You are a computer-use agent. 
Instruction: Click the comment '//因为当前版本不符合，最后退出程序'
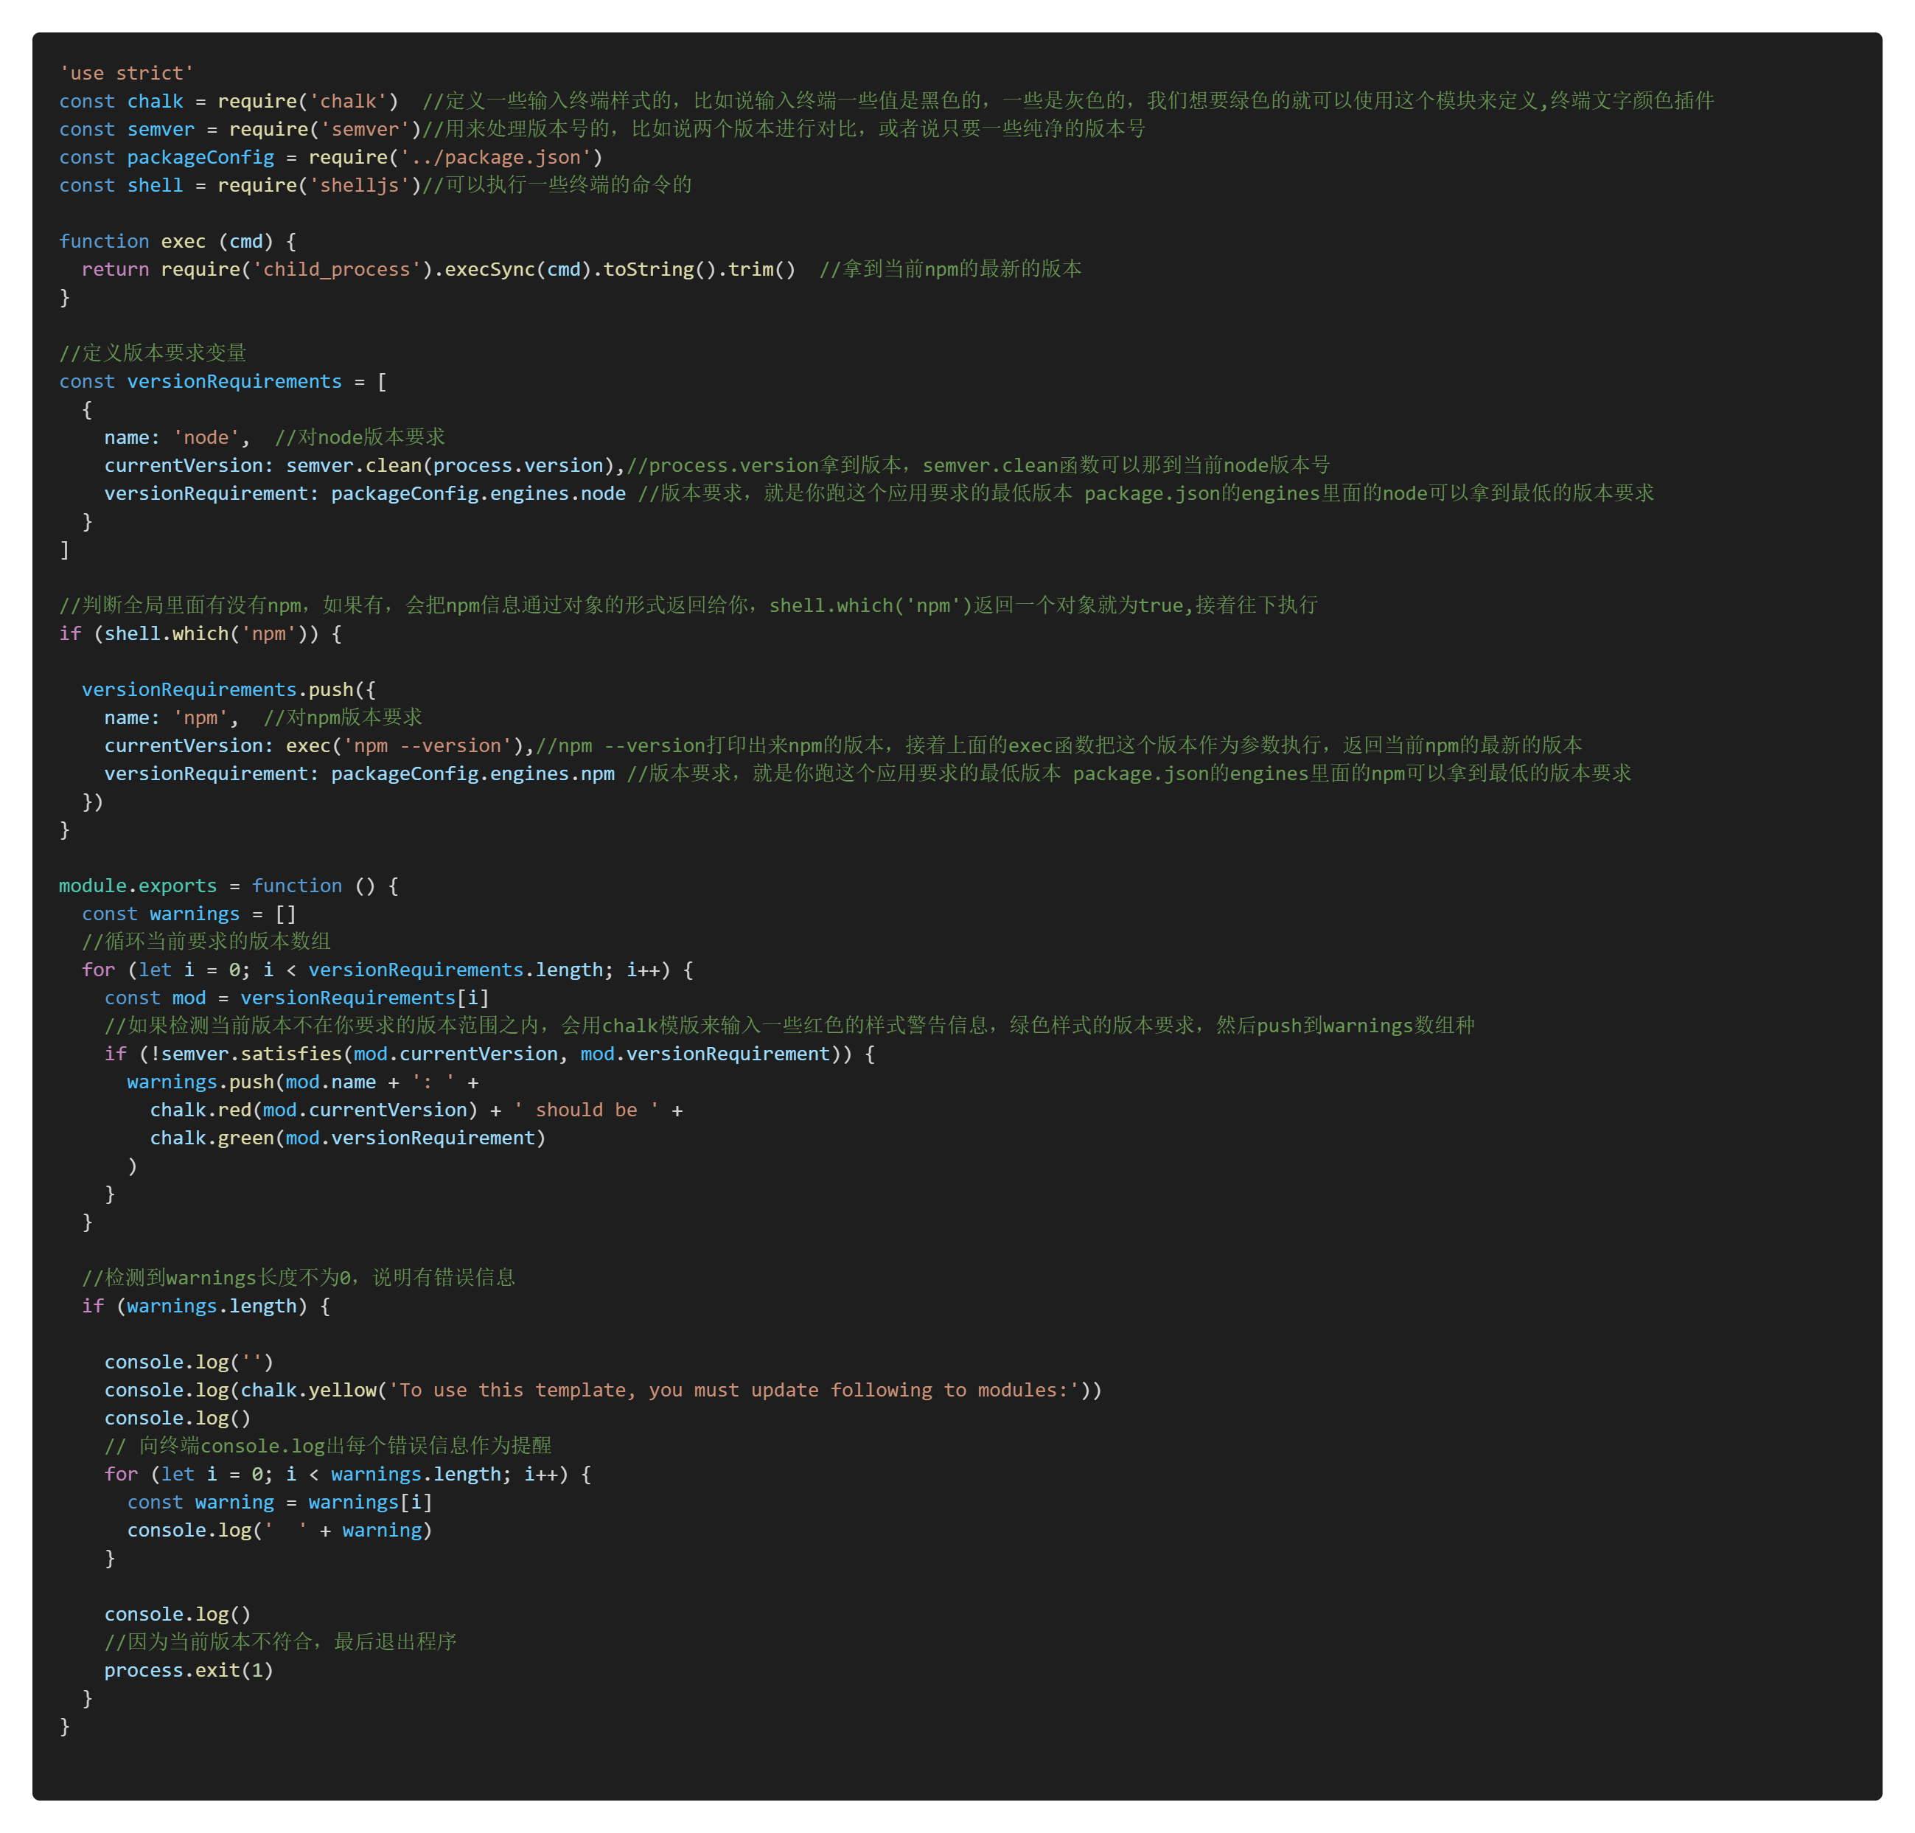click(280, 1643)
